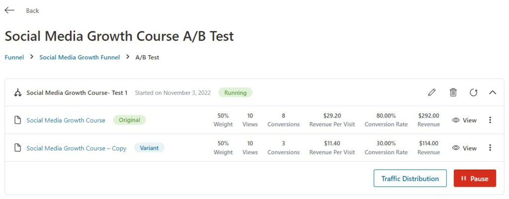Click the back arrow icon
The image size is (509, 199).
click(9, 10)
